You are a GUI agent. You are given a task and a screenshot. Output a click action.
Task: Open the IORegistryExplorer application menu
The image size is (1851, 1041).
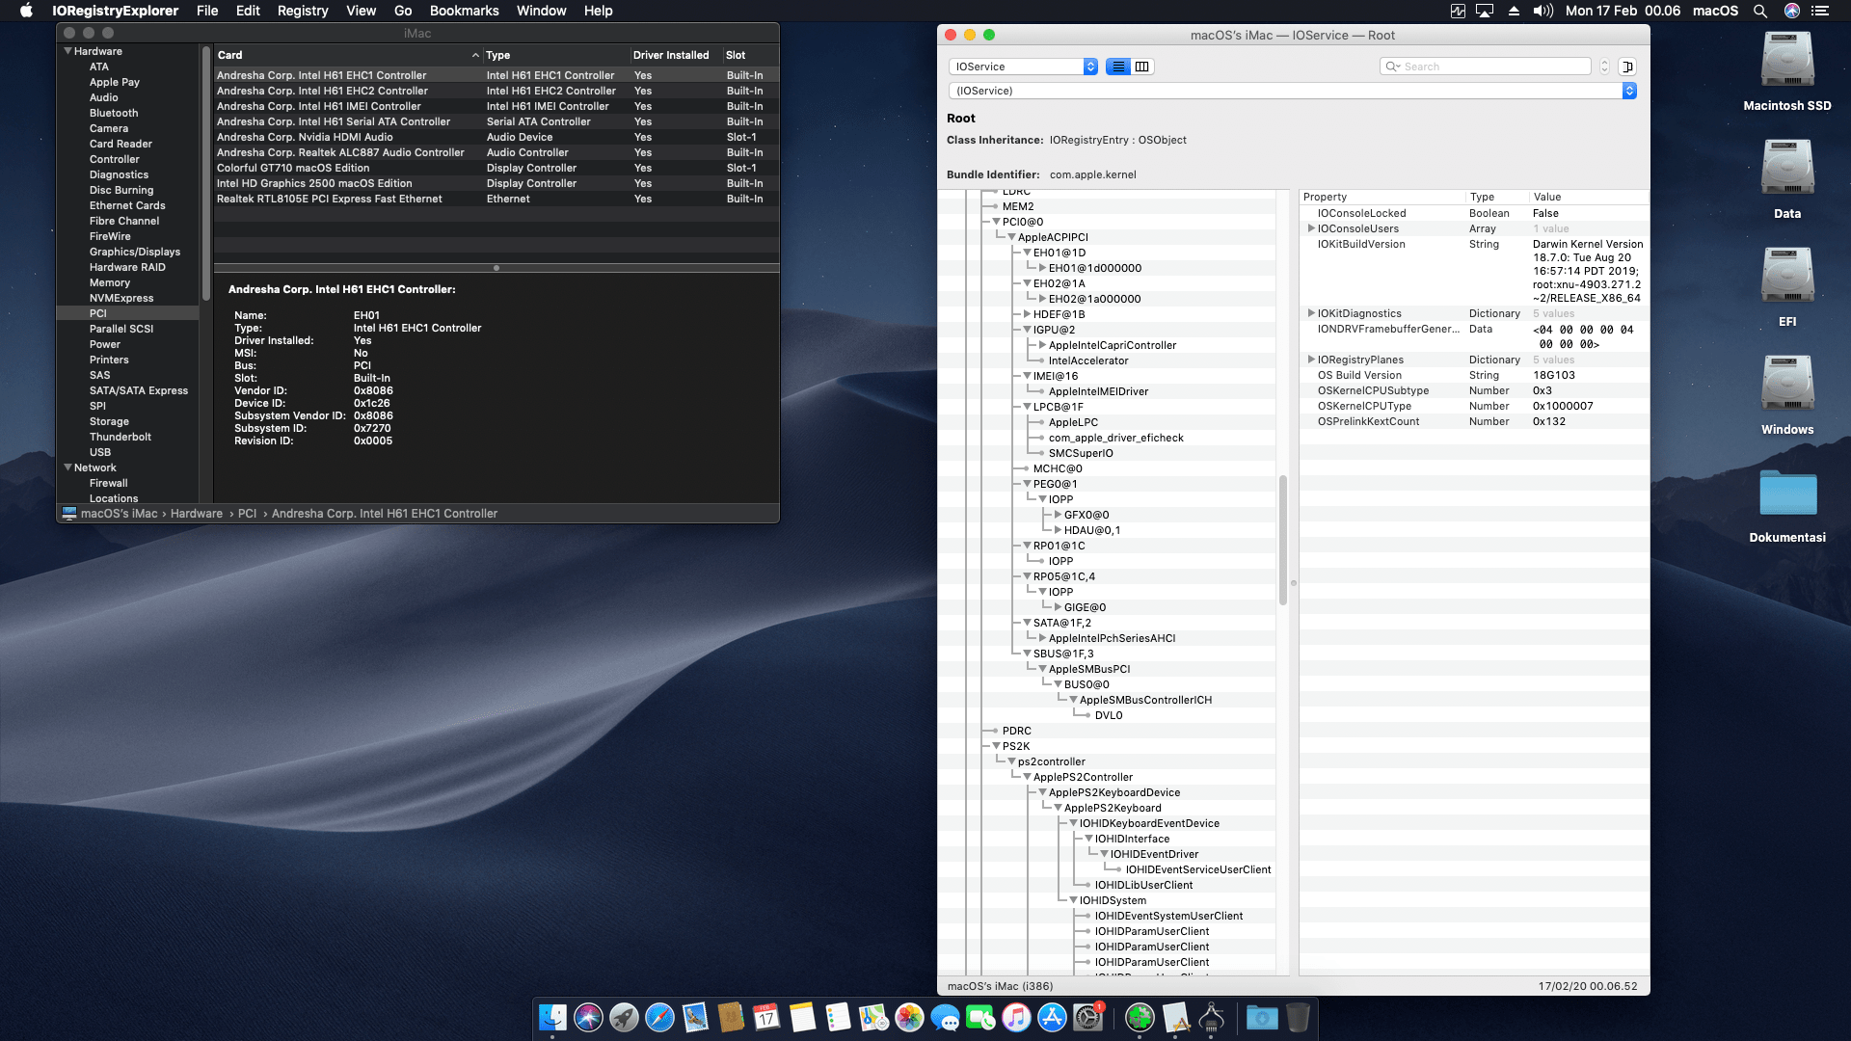(115, 11)
